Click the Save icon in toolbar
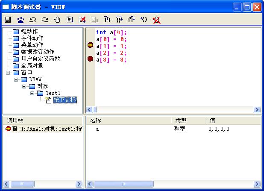 [8, 20]
